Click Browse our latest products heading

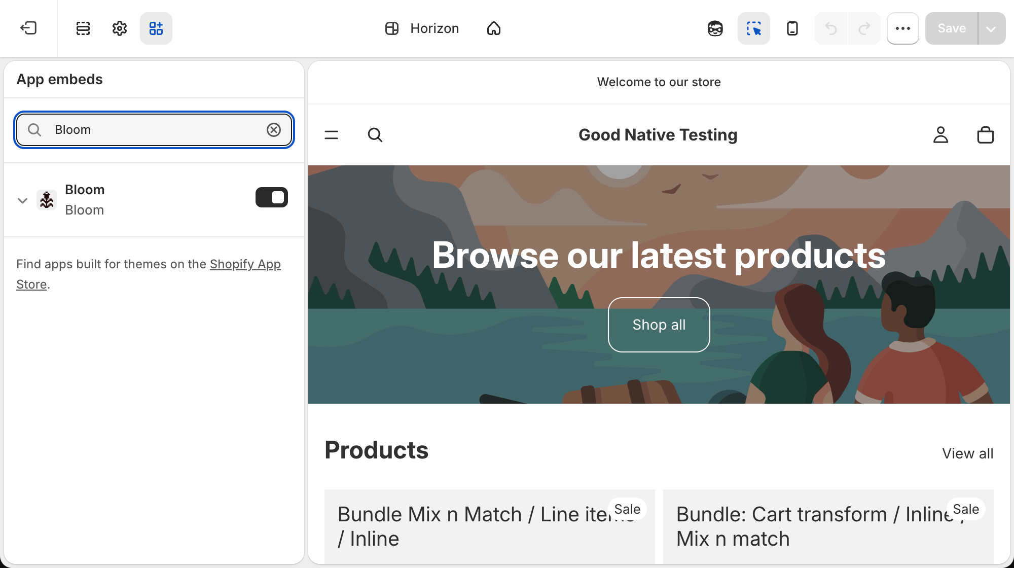659,255
